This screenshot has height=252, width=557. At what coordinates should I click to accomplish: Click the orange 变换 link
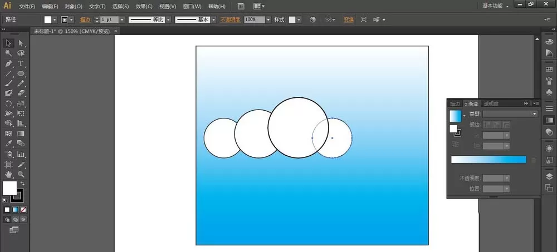pyautogui.click(x=349, y=20)
